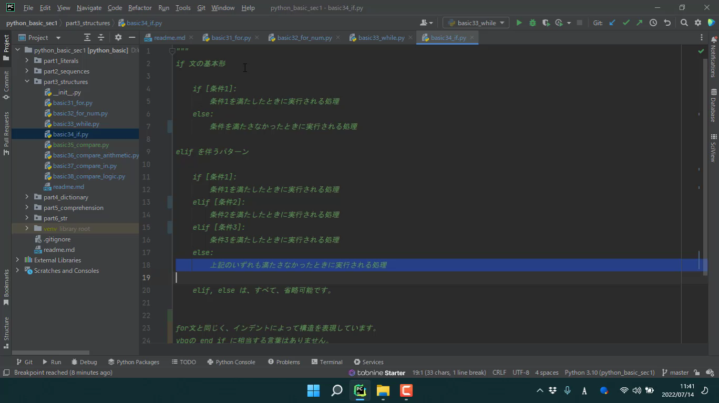719x403 pixels.
Task: Click Run with Coverage icon
Action: coord(546,23)
